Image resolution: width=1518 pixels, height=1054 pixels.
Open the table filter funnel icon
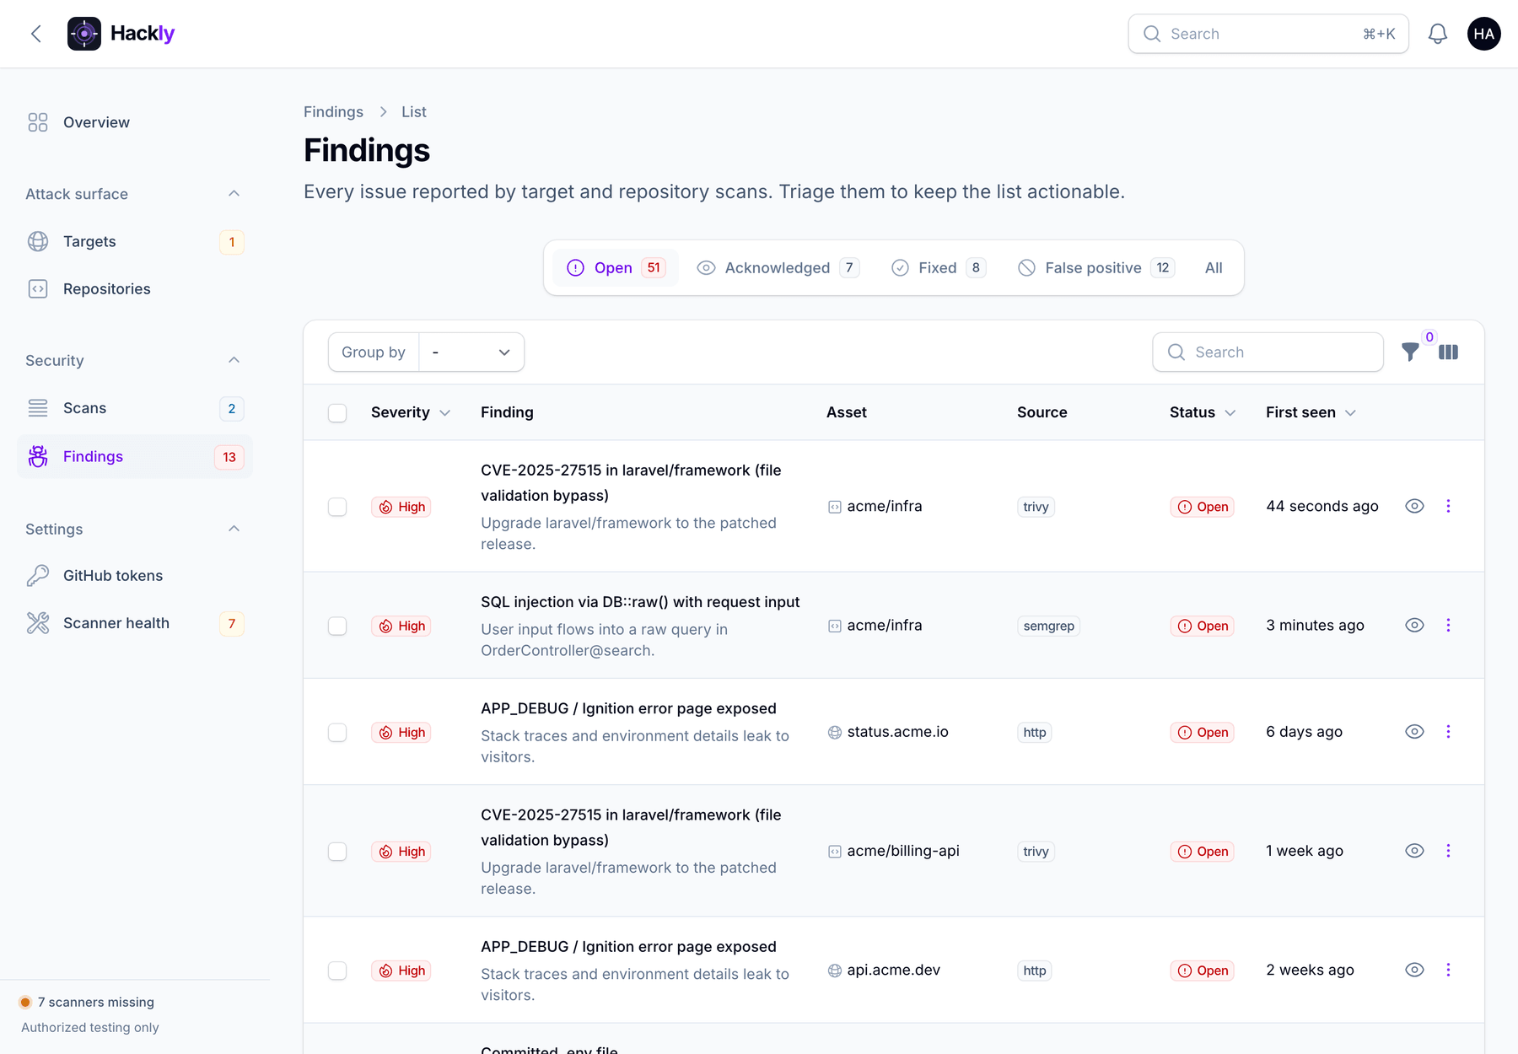1410,352
